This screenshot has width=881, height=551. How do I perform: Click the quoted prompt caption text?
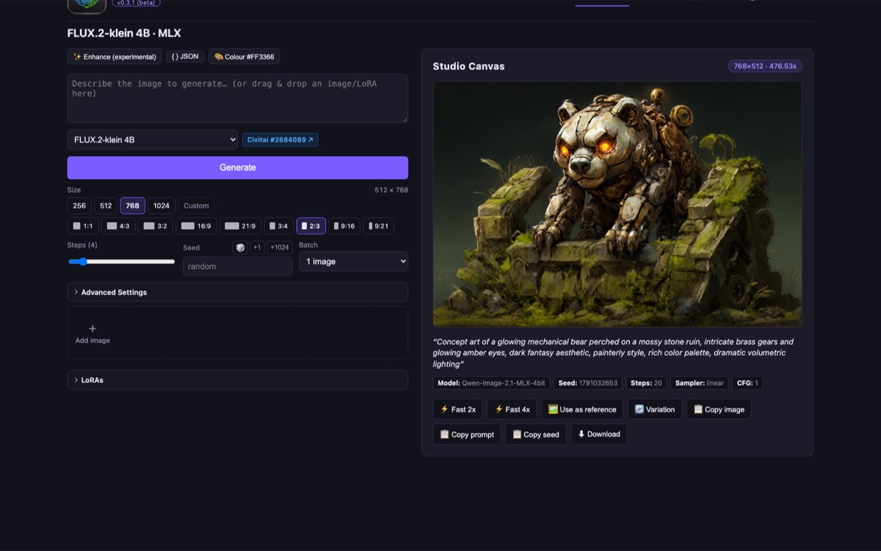[613, 353]
